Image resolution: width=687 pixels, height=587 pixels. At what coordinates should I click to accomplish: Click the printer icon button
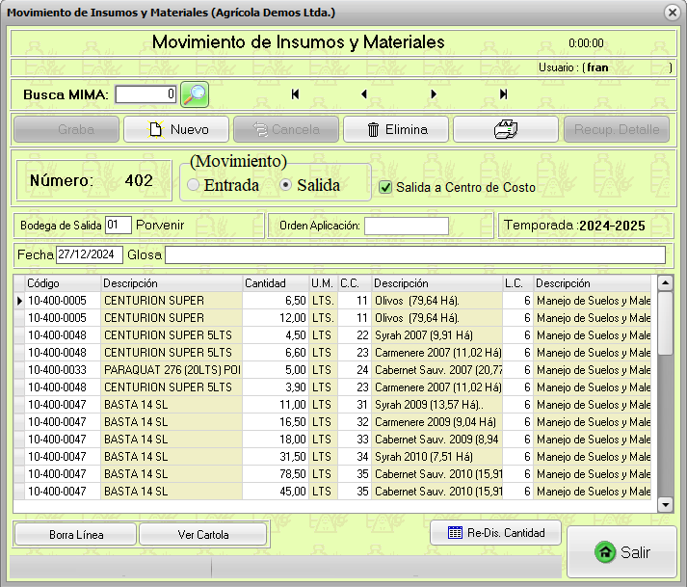(x=506, y=129)
